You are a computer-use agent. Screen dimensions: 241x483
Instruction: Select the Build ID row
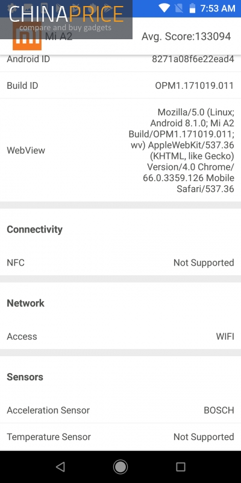120,85
